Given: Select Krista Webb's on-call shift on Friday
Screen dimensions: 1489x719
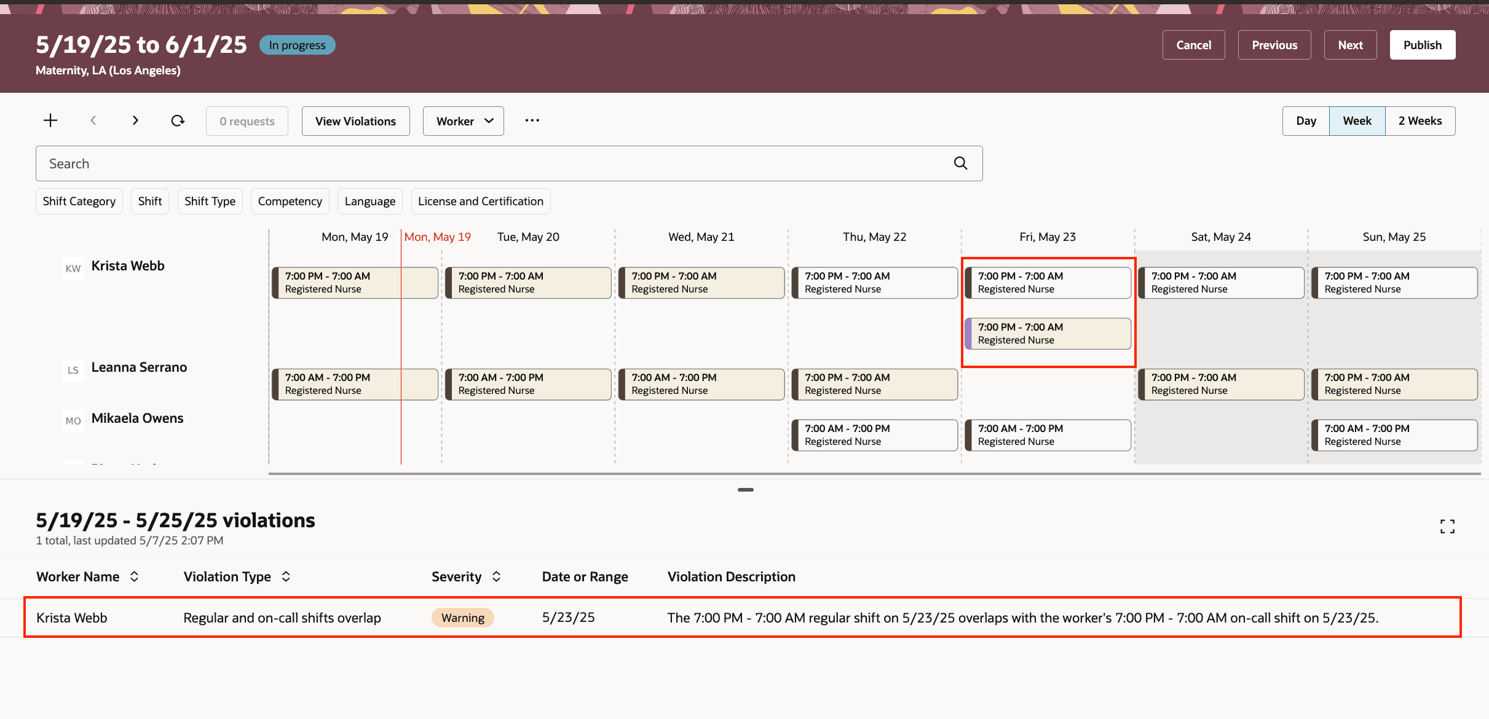Looking at the screenshot, I should [1048, 334].
